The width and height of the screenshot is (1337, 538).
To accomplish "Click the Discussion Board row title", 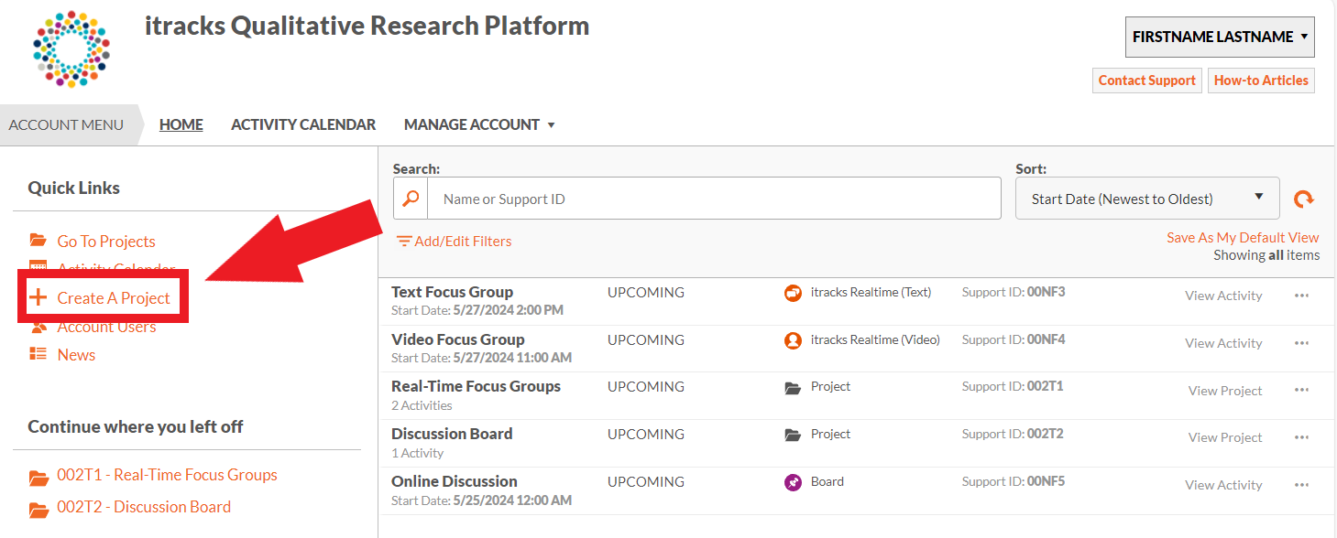I will pyautogui.click(x=452, y=434).
